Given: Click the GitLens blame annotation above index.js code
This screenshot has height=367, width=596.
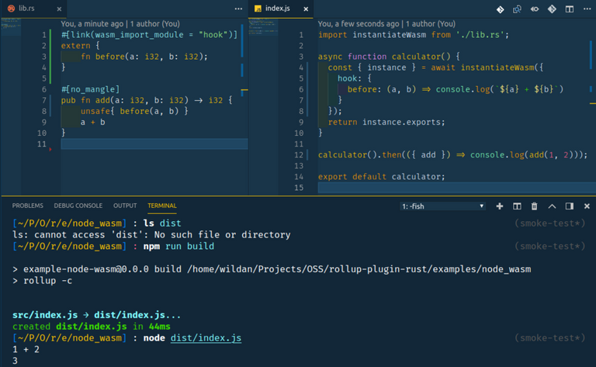Looking at the screenshot, I should point(388,24).
